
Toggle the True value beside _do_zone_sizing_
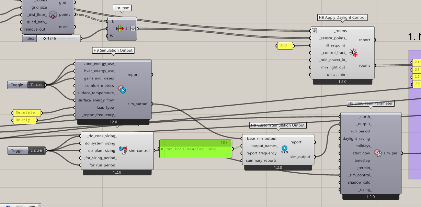point(36,150)
